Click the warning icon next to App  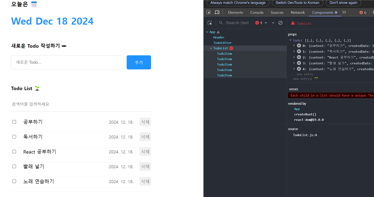click(218, 32)
